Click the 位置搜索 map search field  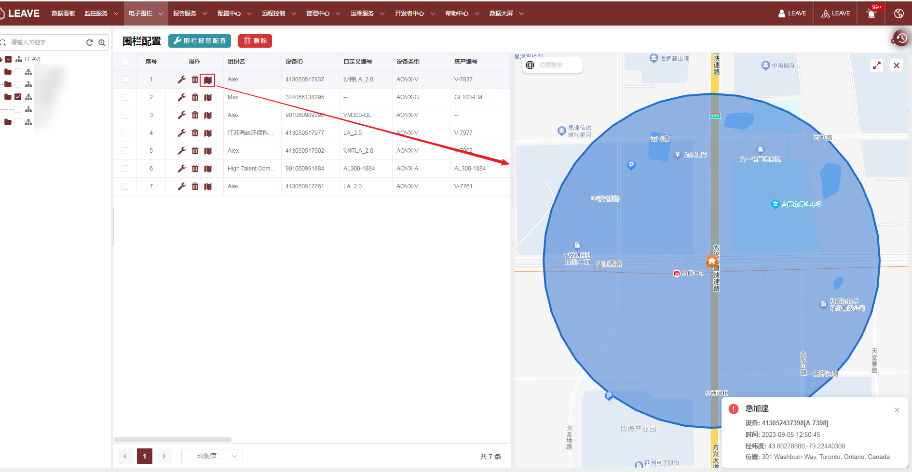tap(557, 65)
